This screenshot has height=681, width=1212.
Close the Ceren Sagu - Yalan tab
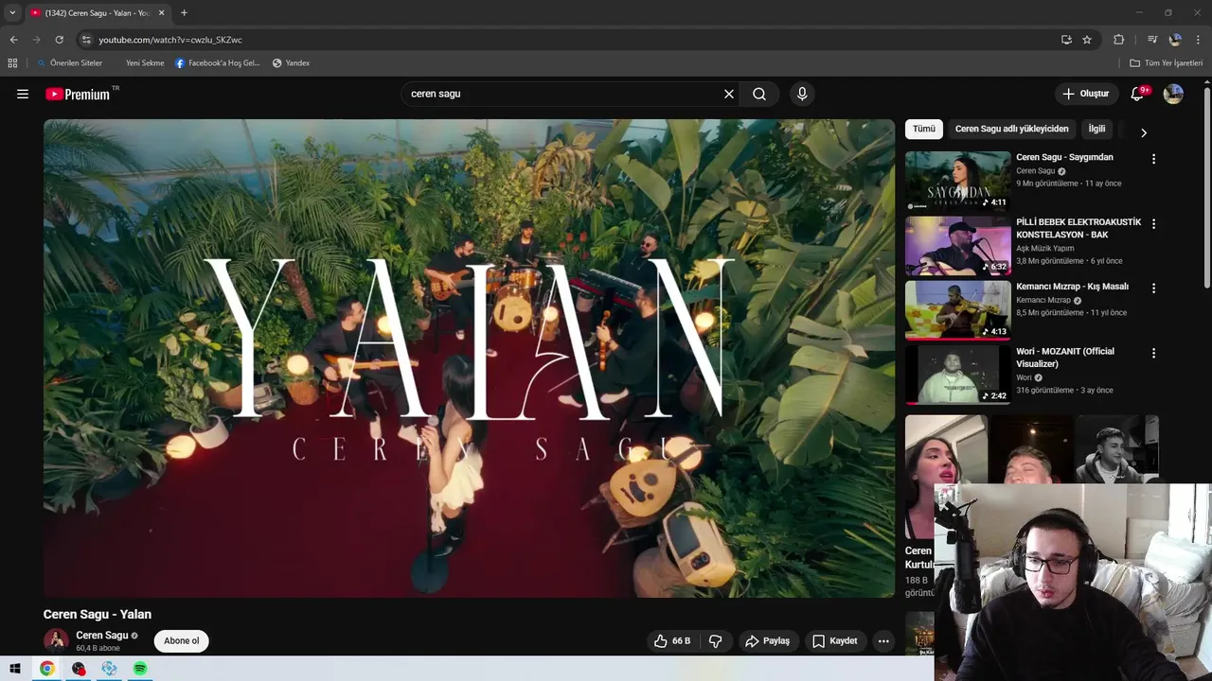(x=161, y=13)
